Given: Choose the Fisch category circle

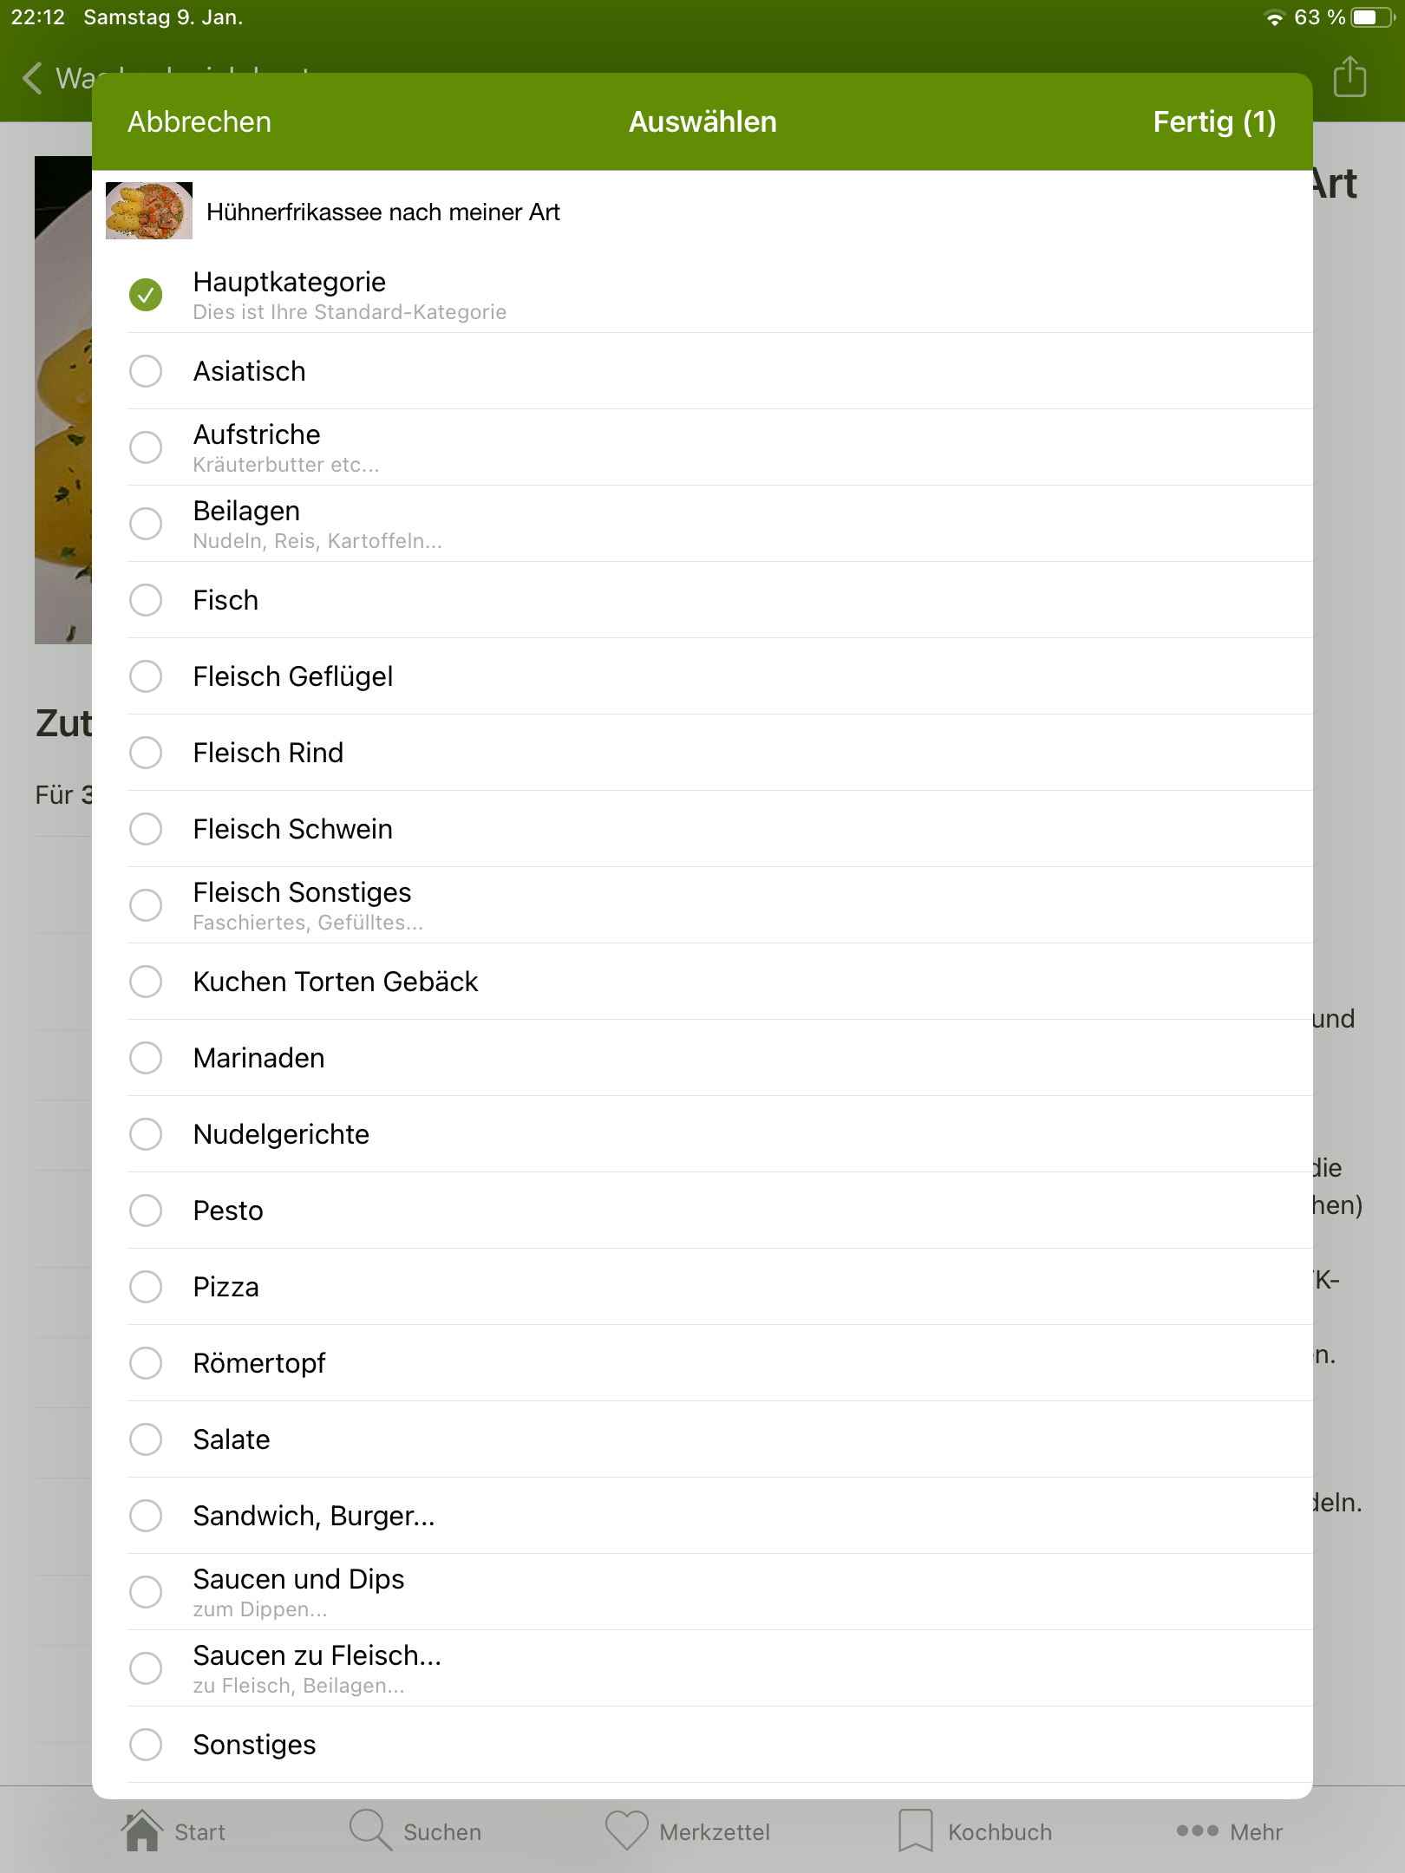Looking at the screenshot, I should [x=146, y=600].
